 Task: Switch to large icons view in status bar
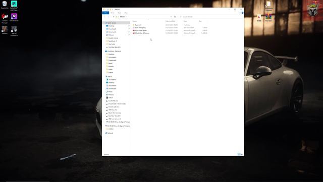point(242,154)
